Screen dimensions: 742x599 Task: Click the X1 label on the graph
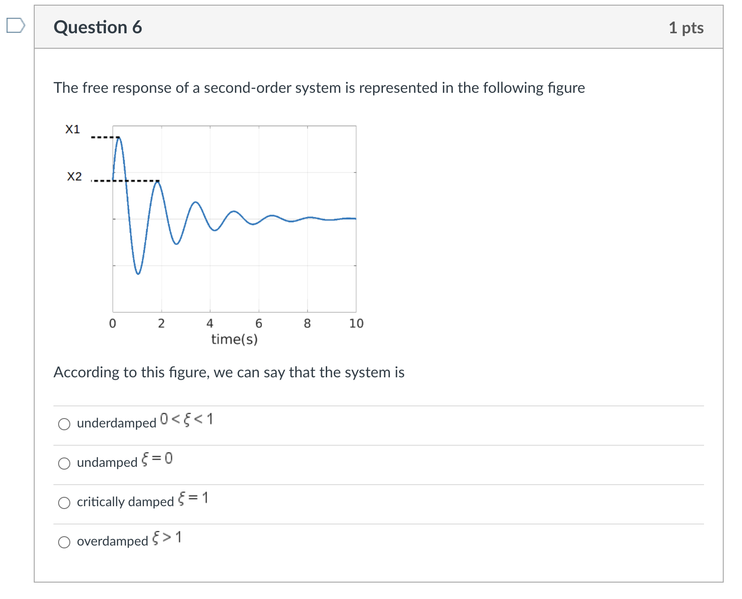73,129
